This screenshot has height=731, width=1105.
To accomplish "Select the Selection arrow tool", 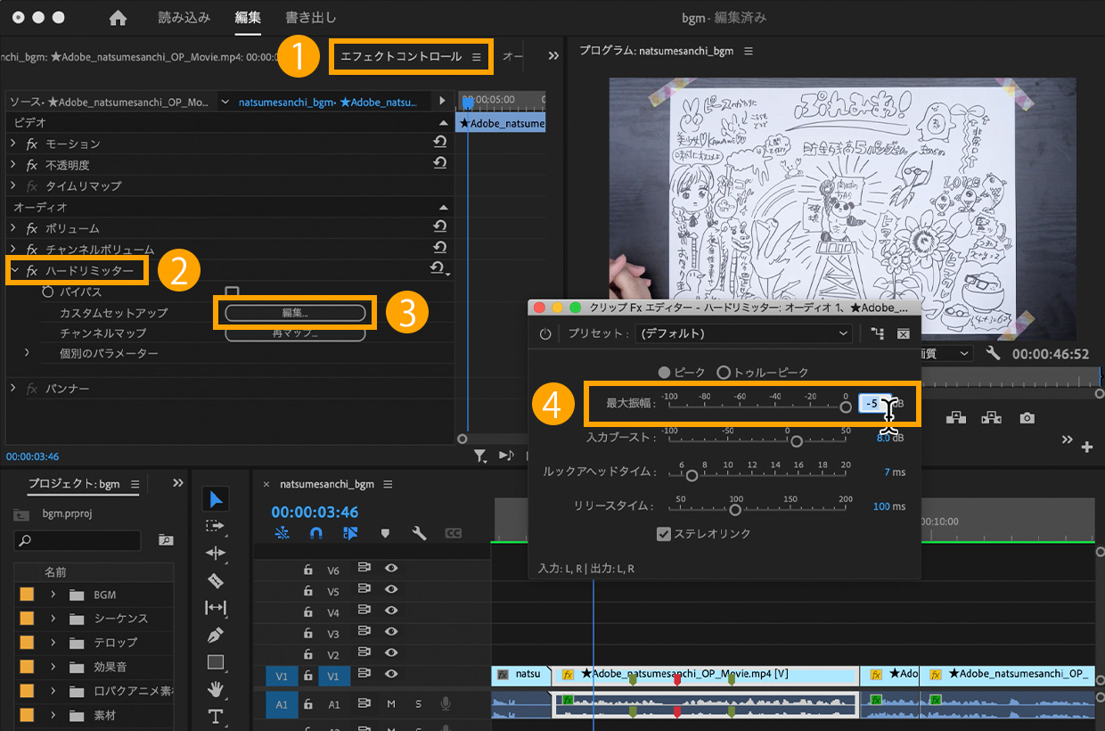I will tap(216, 498).
